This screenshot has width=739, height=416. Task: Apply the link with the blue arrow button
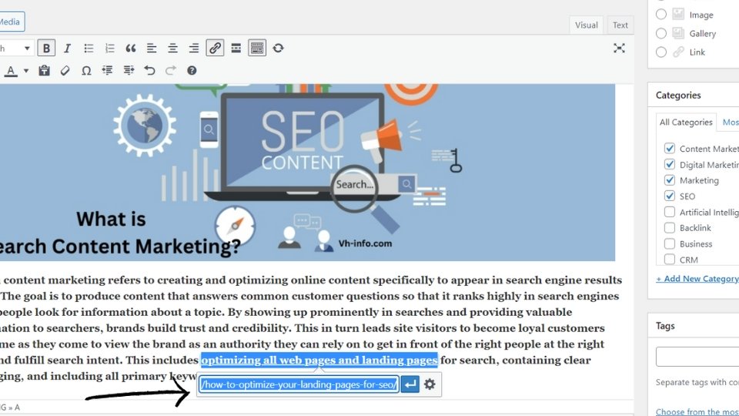[410, 384]
